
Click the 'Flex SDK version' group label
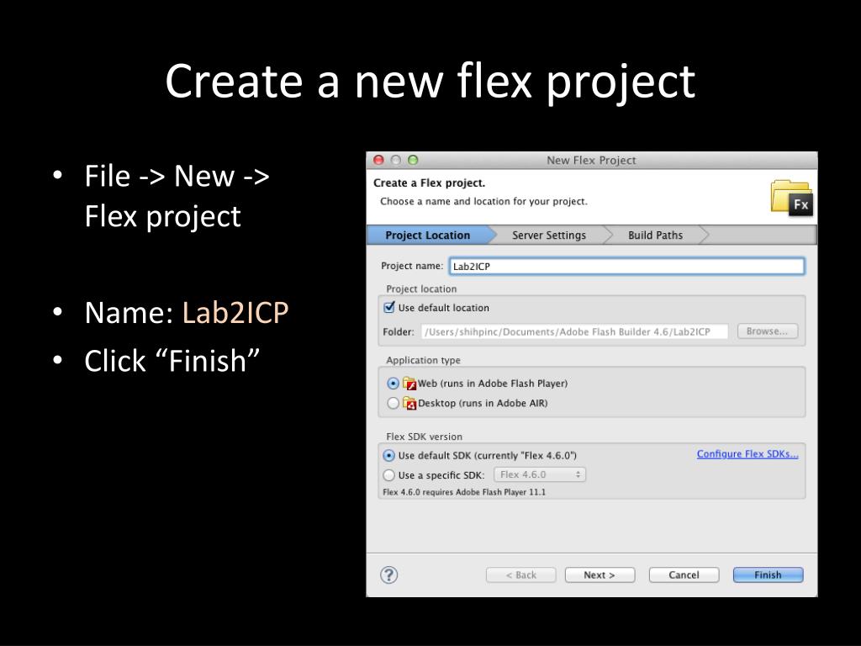click(x=424, y=437)
